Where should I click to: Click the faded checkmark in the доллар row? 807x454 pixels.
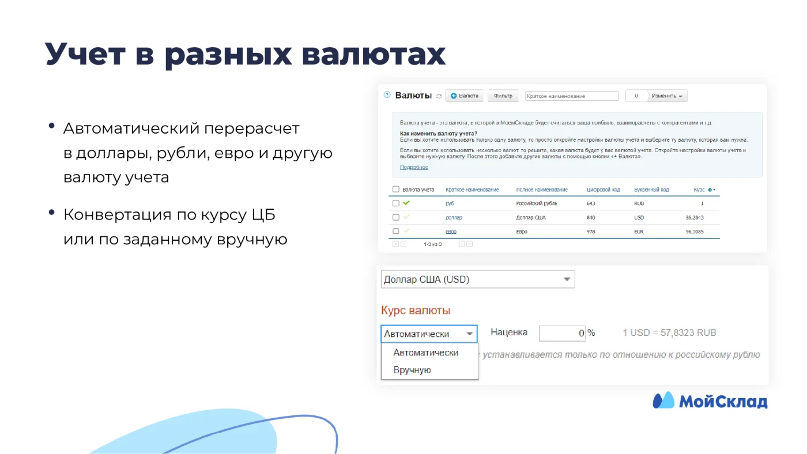406,217
